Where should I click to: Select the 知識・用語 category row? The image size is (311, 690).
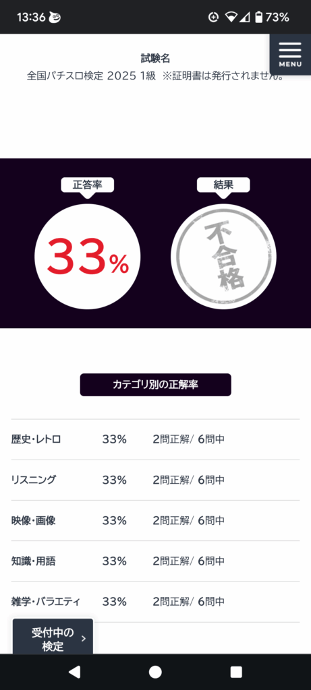[155, 561]
